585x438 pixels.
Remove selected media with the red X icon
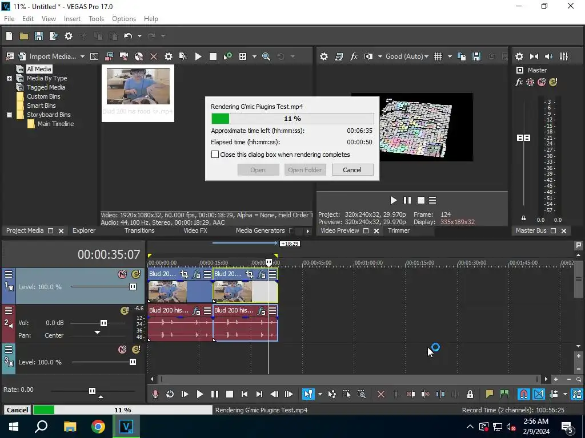click(x=153, y=56)
